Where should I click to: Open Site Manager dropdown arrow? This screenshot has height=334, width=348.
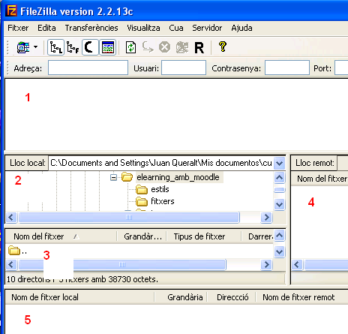pos(36,47)
